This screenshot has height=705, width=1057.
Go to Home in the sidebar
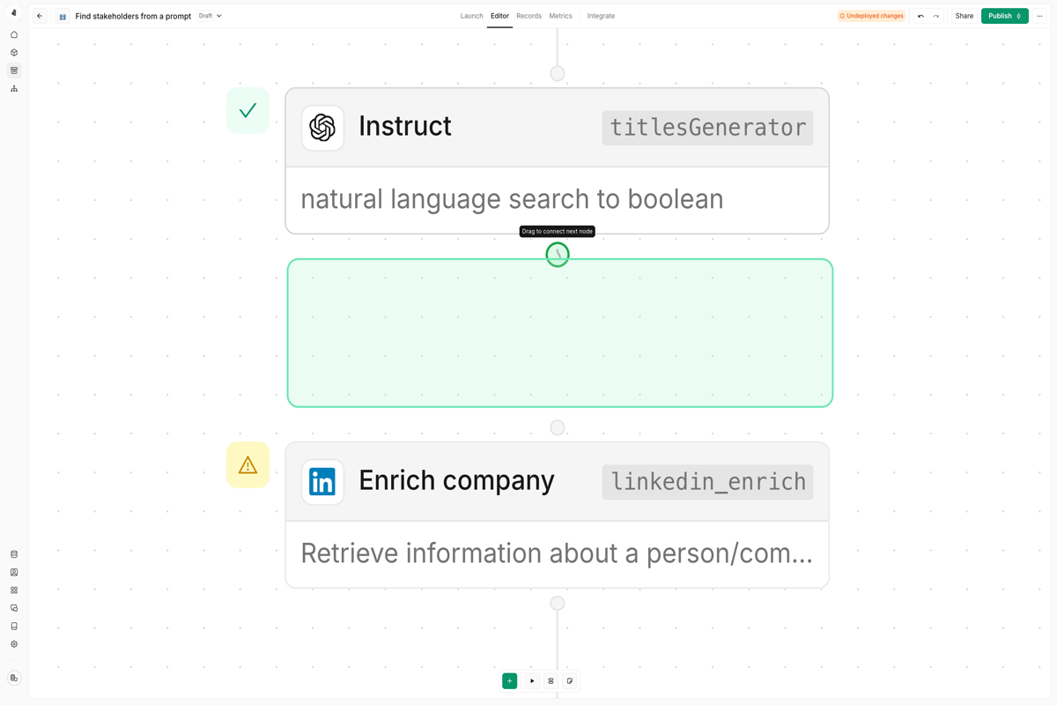pyautogui.click(x=14, y=34)
